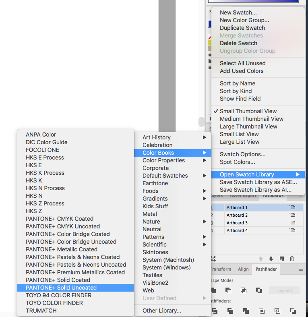The width and height of the screenshot is (308, 317).
Task: Open Artboards panel menu icon
Action: click(301, 197)
